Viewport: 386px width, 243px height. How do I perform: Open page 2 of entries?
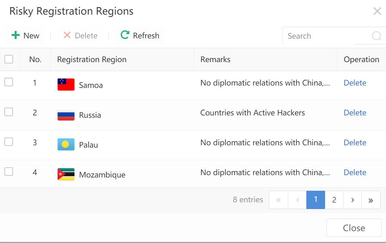[334, 200]
